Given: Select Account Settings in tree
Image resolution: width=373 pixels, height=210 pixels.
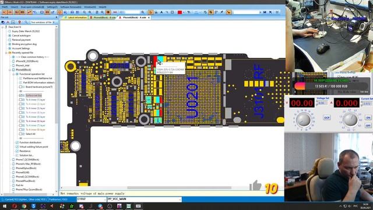Looking at the screenshot, I should [x=21, y=48].
